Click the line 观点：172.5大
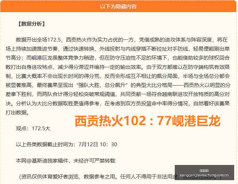This screenshot has height=184, width=238. click(x=33, y=129)
